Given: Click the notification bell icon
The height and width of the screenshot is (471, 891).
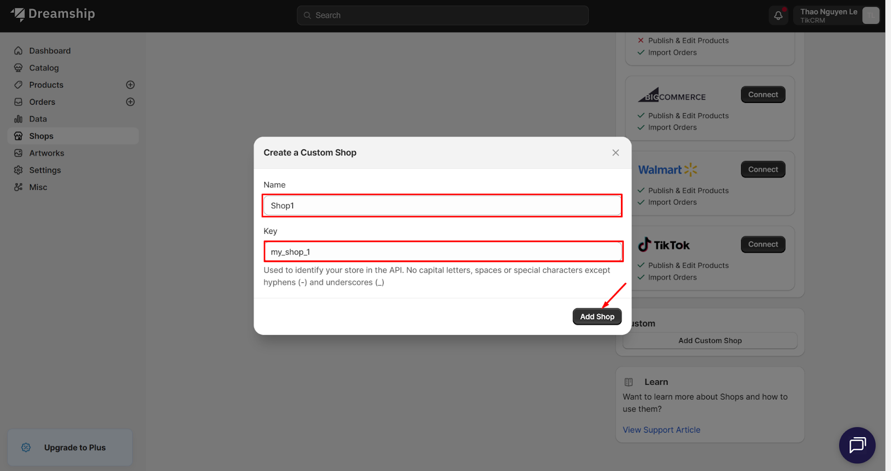Looking at the screenshot, I should tap(778, 16).
